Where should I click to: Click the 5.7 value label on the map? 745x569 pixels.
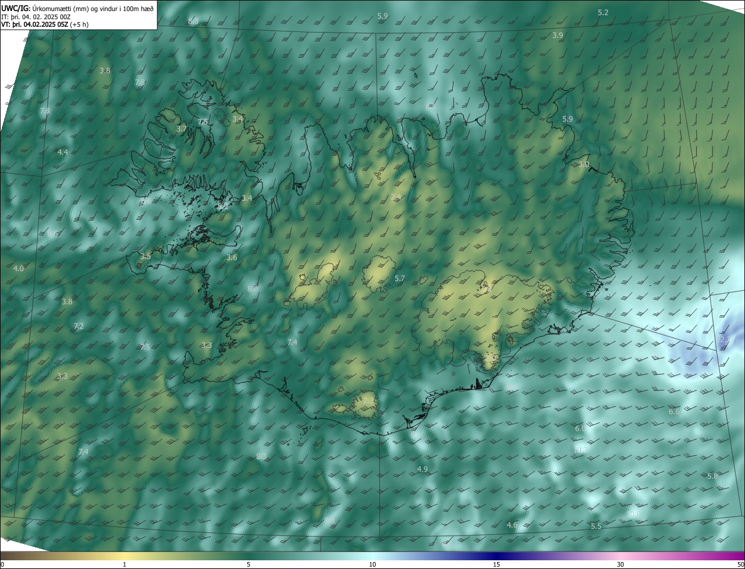(x=399, y=279)
